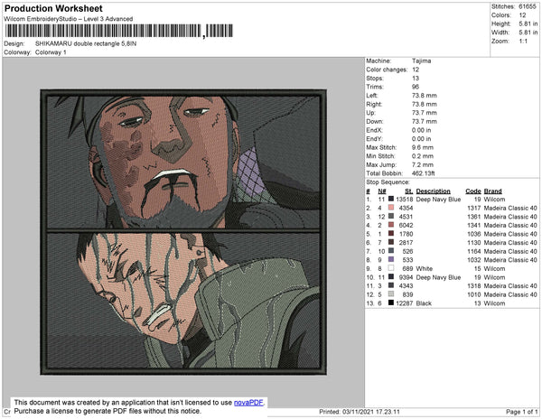Select the Deep Navy Blue swatch with 13518 stitches

pos(391,199)
